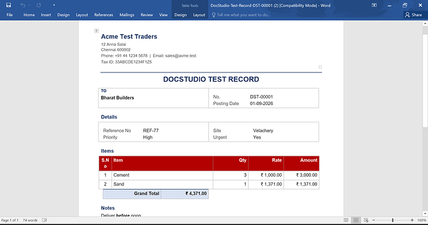
Task: Click the Tell me what you want to do box
Action: coord(241,15)
